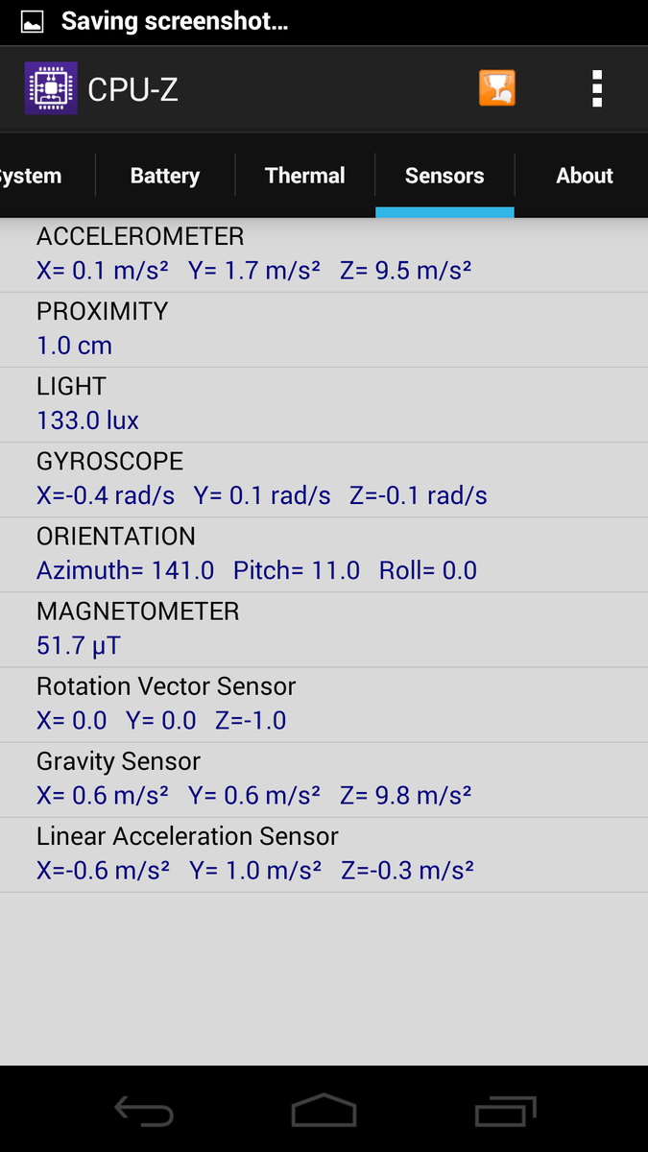648x1152 pixels.
Task: Tap the ORIENTATION azimuth row
Action: (324, 554)
